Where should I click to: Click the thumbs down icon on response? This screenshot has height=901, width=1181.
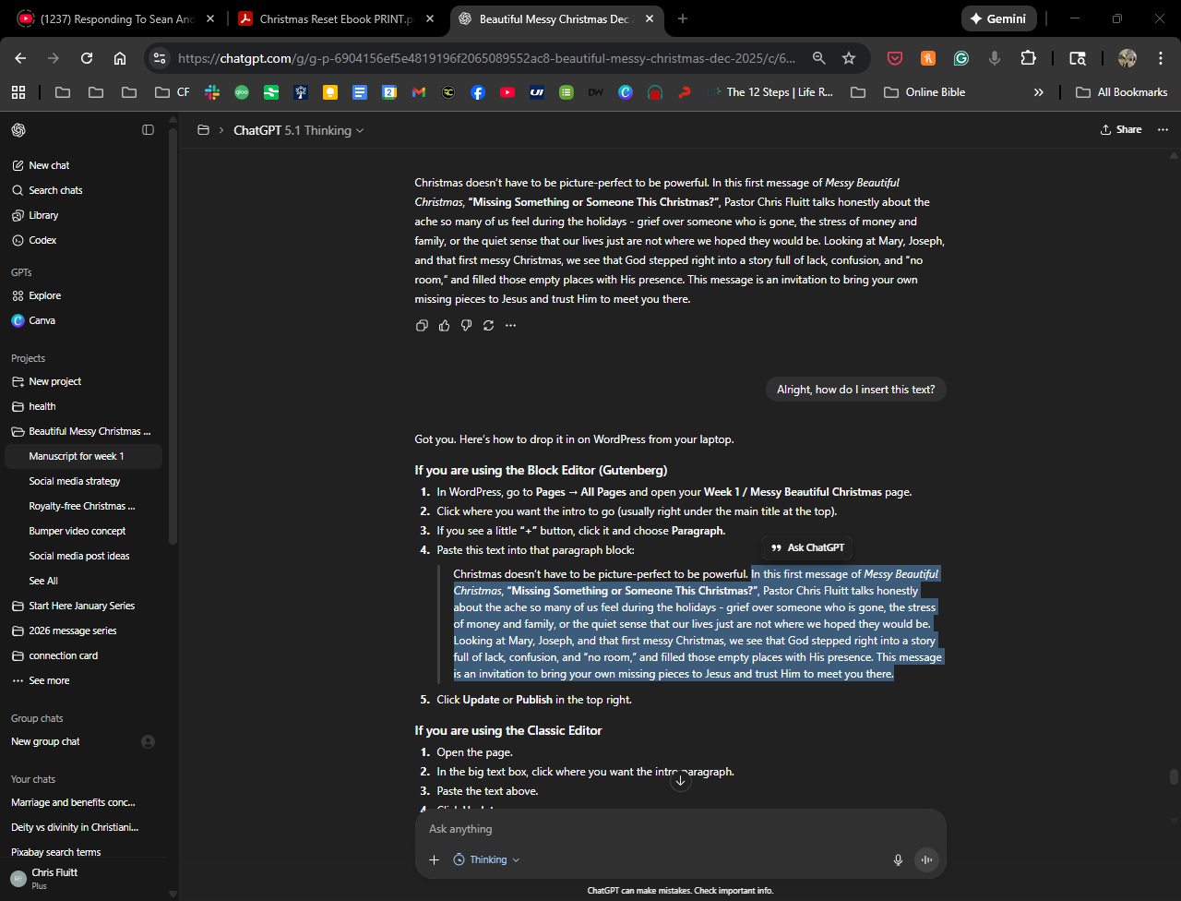[x=466, y=325]
